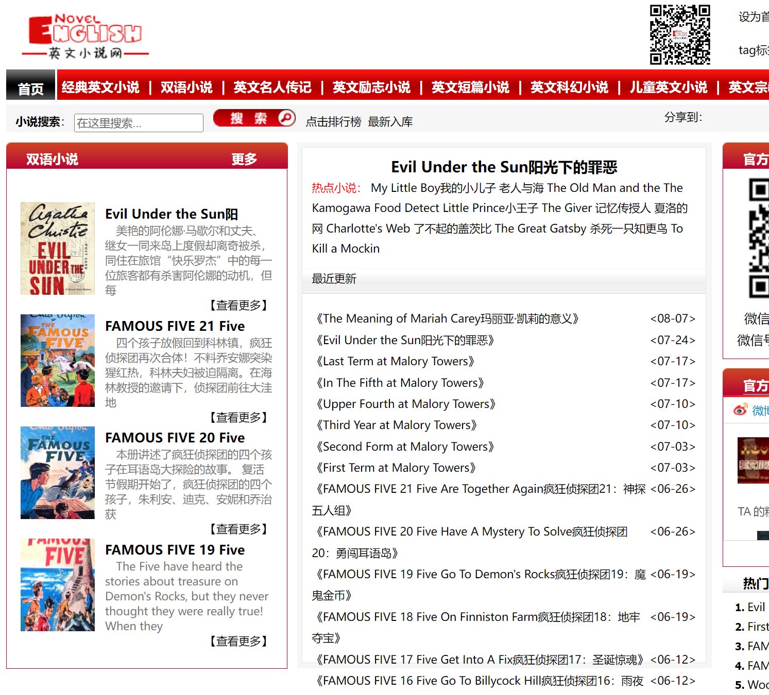The image size is (769, 695).
Task: Open Last Term at Malory Towers
Action: 396,362
